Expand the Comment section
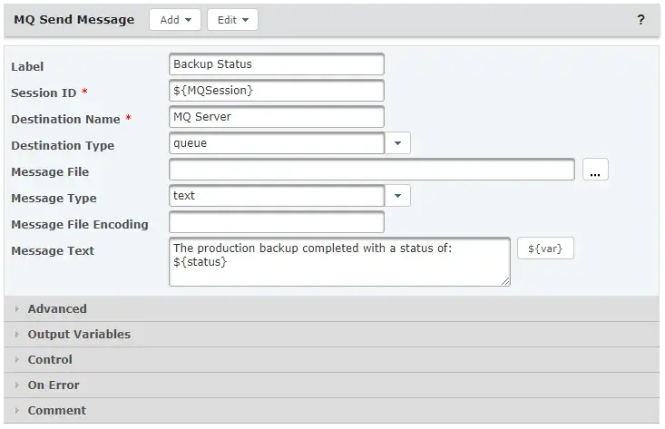665x429 pixels. (x=56, y=411)
